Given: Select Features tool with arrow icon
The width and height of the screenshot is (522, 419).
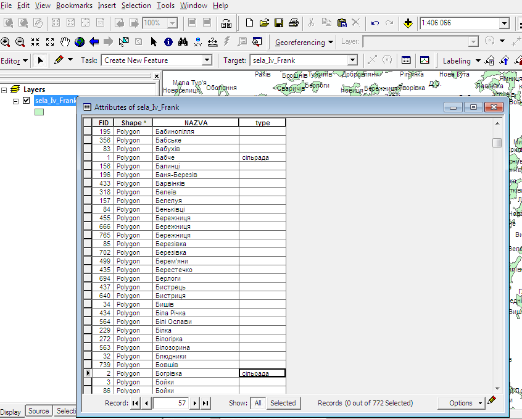Looking at the screenshot, I should point(123,41).
